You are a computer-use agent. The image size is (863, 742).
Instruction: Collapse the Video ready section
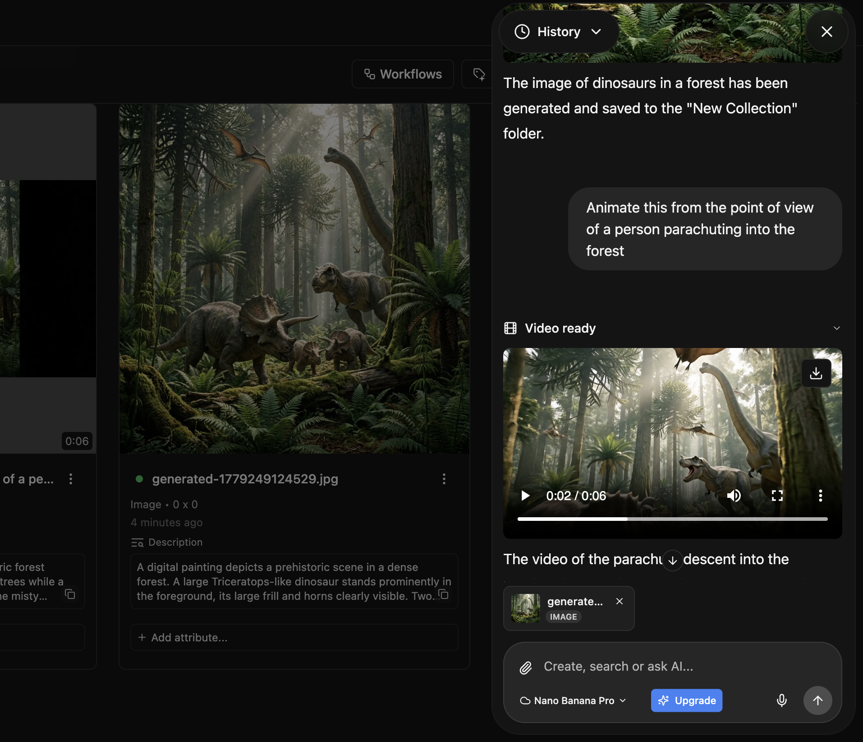tap(836, 328)
